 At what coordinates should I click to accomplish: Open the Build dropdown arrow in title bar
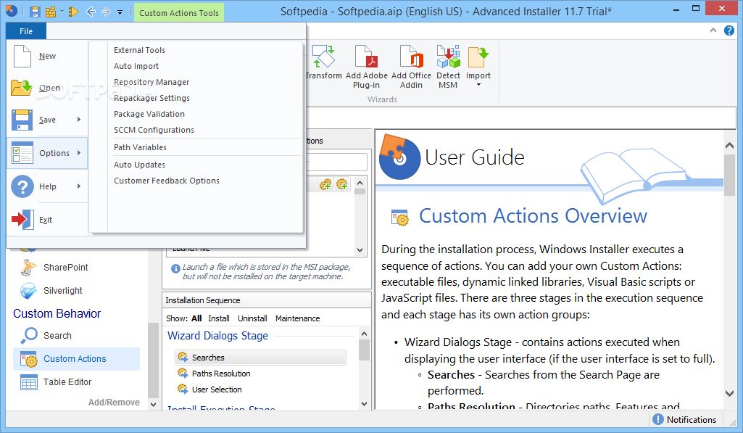(x=62, y=12)
